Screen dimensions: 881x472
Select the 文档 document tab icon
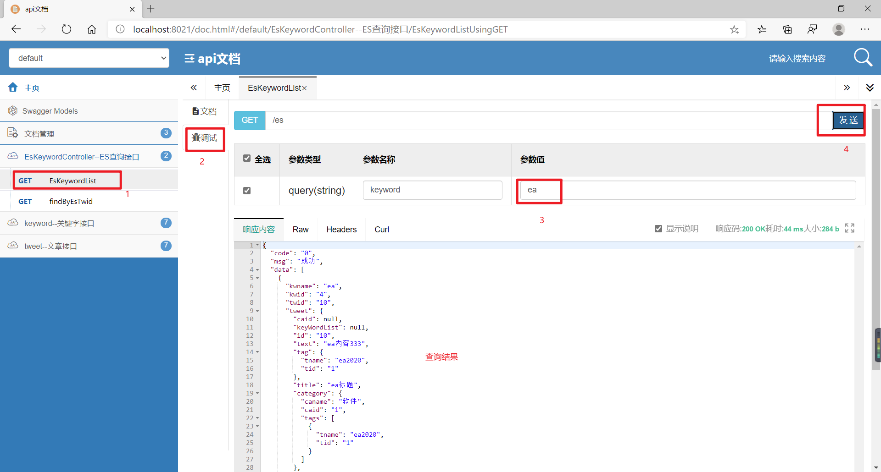tap(196, 111)
